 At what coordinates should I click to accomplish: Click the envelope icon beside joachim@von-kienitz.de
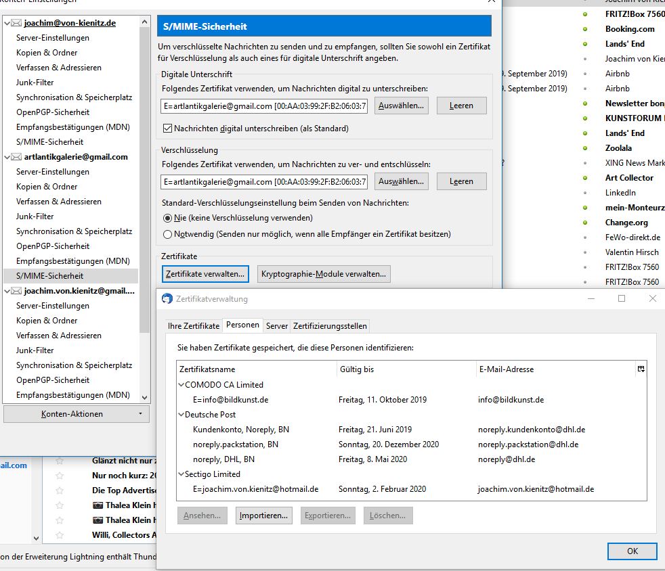(17, 23)
